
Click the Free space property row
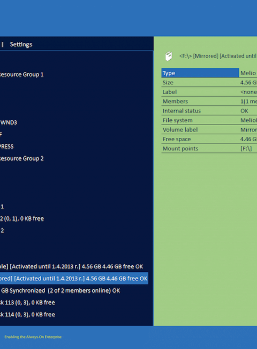(x=209, y=139)
